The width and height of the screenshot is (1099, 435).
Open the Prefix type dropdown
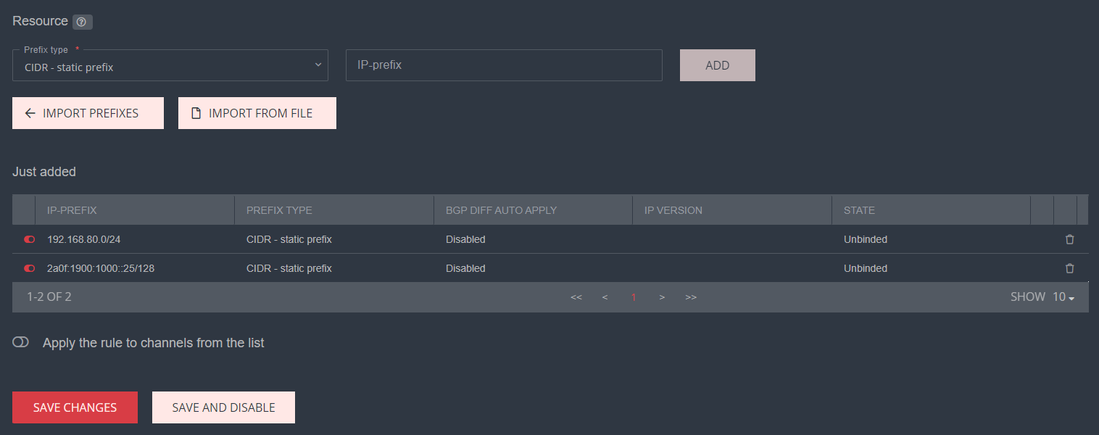click(x=170, y=66)
